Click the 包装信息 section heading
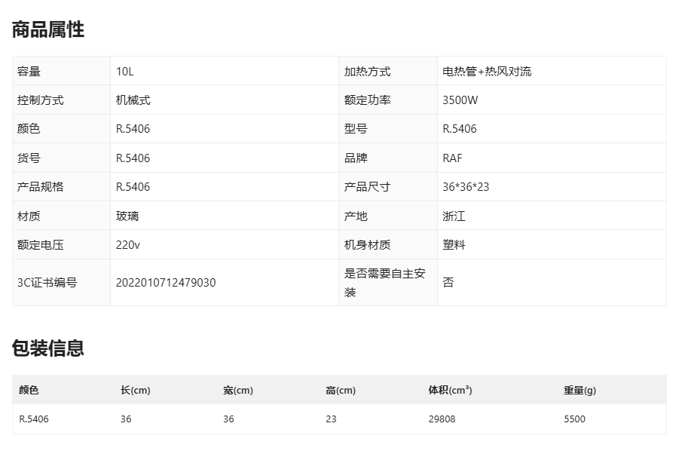 48,348
